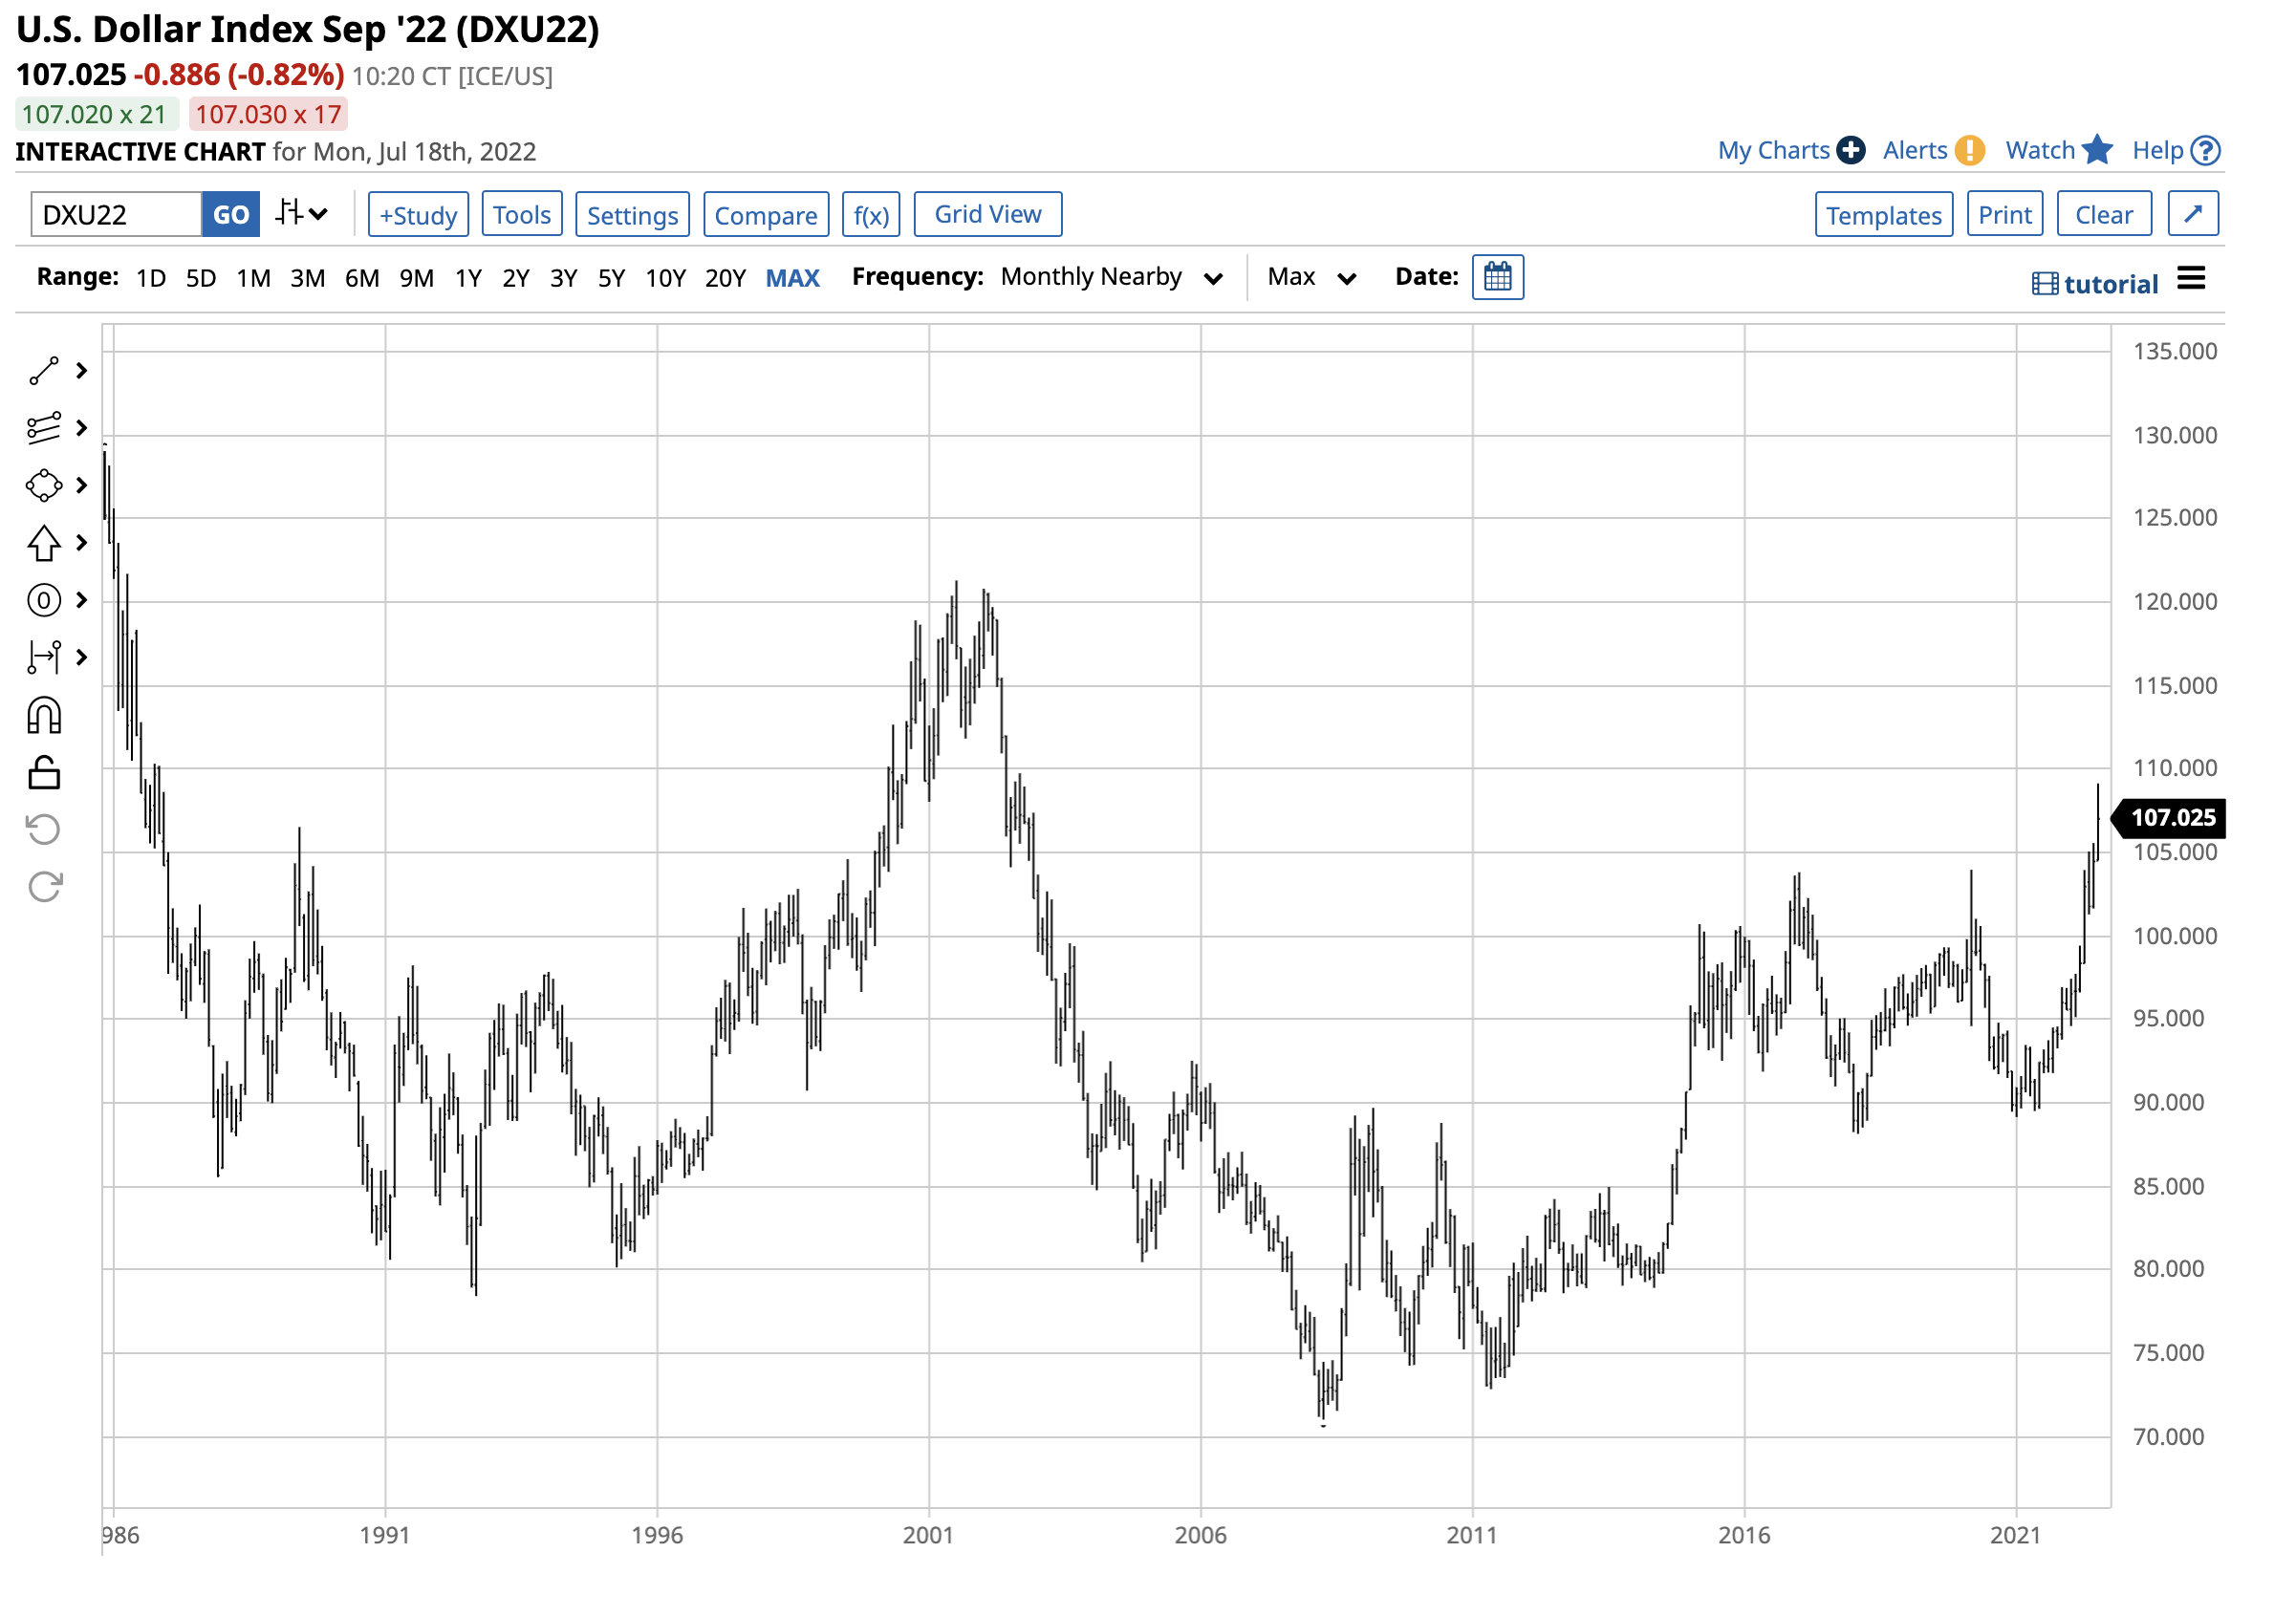Open the Max period dropdown
The image size is (2296, 1617).
click(x=1311, y=277)
